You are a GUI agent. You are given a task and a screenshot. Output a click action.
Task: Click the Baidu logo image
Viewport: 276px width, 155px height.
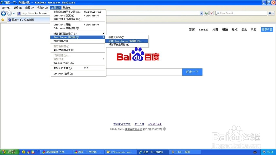point(138,54)
